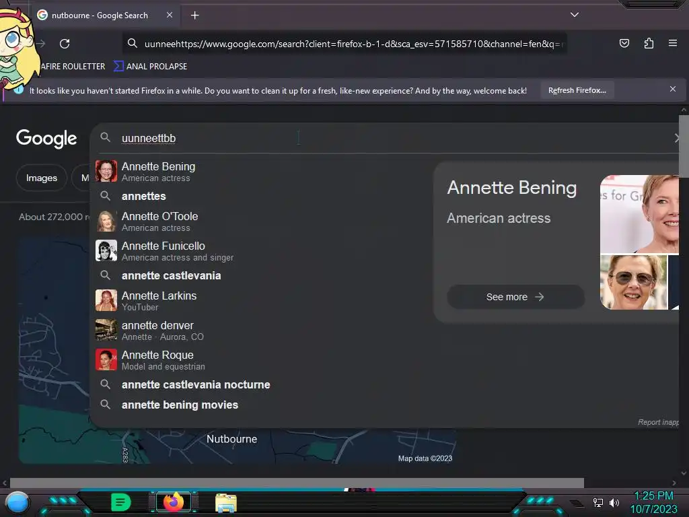Viewport: 689px width, 517px height.
Task: Click the search box magnifier icon
Action: click(105, 137)
